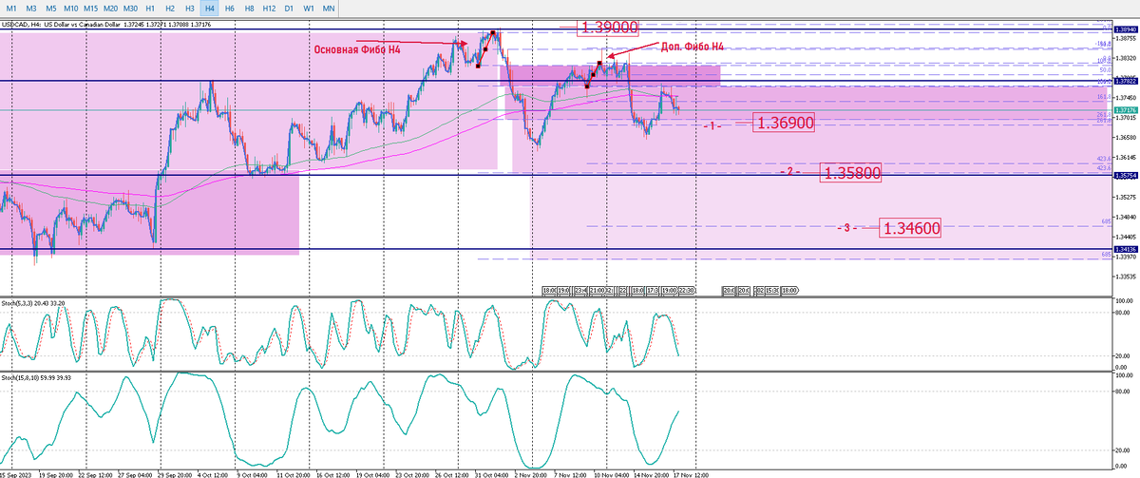Click the '- 1 -' target level marker
This screenshot has height=478, width=1140.
point(712,125)
